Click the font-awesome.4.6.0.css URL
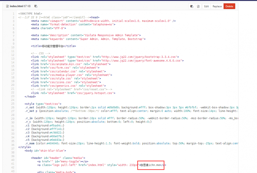Screen dimensions: 257x173 [141, 61]
